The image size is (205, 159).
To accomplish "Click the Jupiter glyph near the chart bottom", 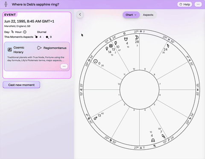I will pyautogui.click(x=163, y=136).
